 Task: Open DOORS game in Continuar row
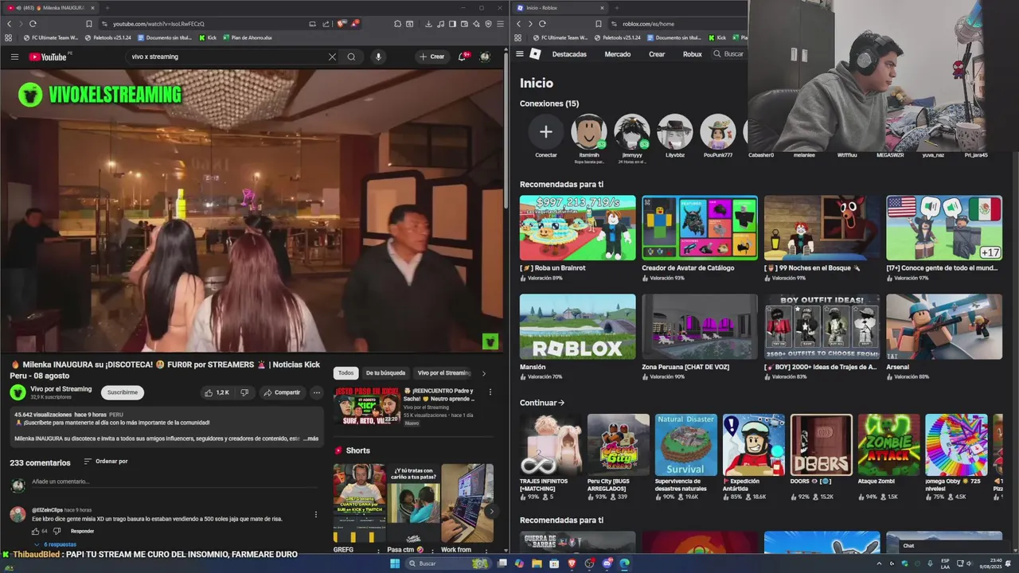(x=822, y=445)
